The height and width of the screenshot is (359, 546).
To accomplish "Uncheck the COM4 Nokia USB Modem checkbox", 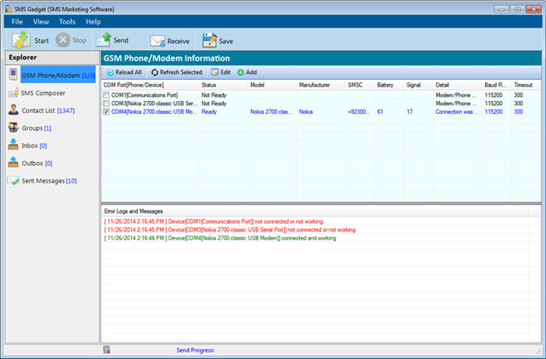I will coord(107,112).
